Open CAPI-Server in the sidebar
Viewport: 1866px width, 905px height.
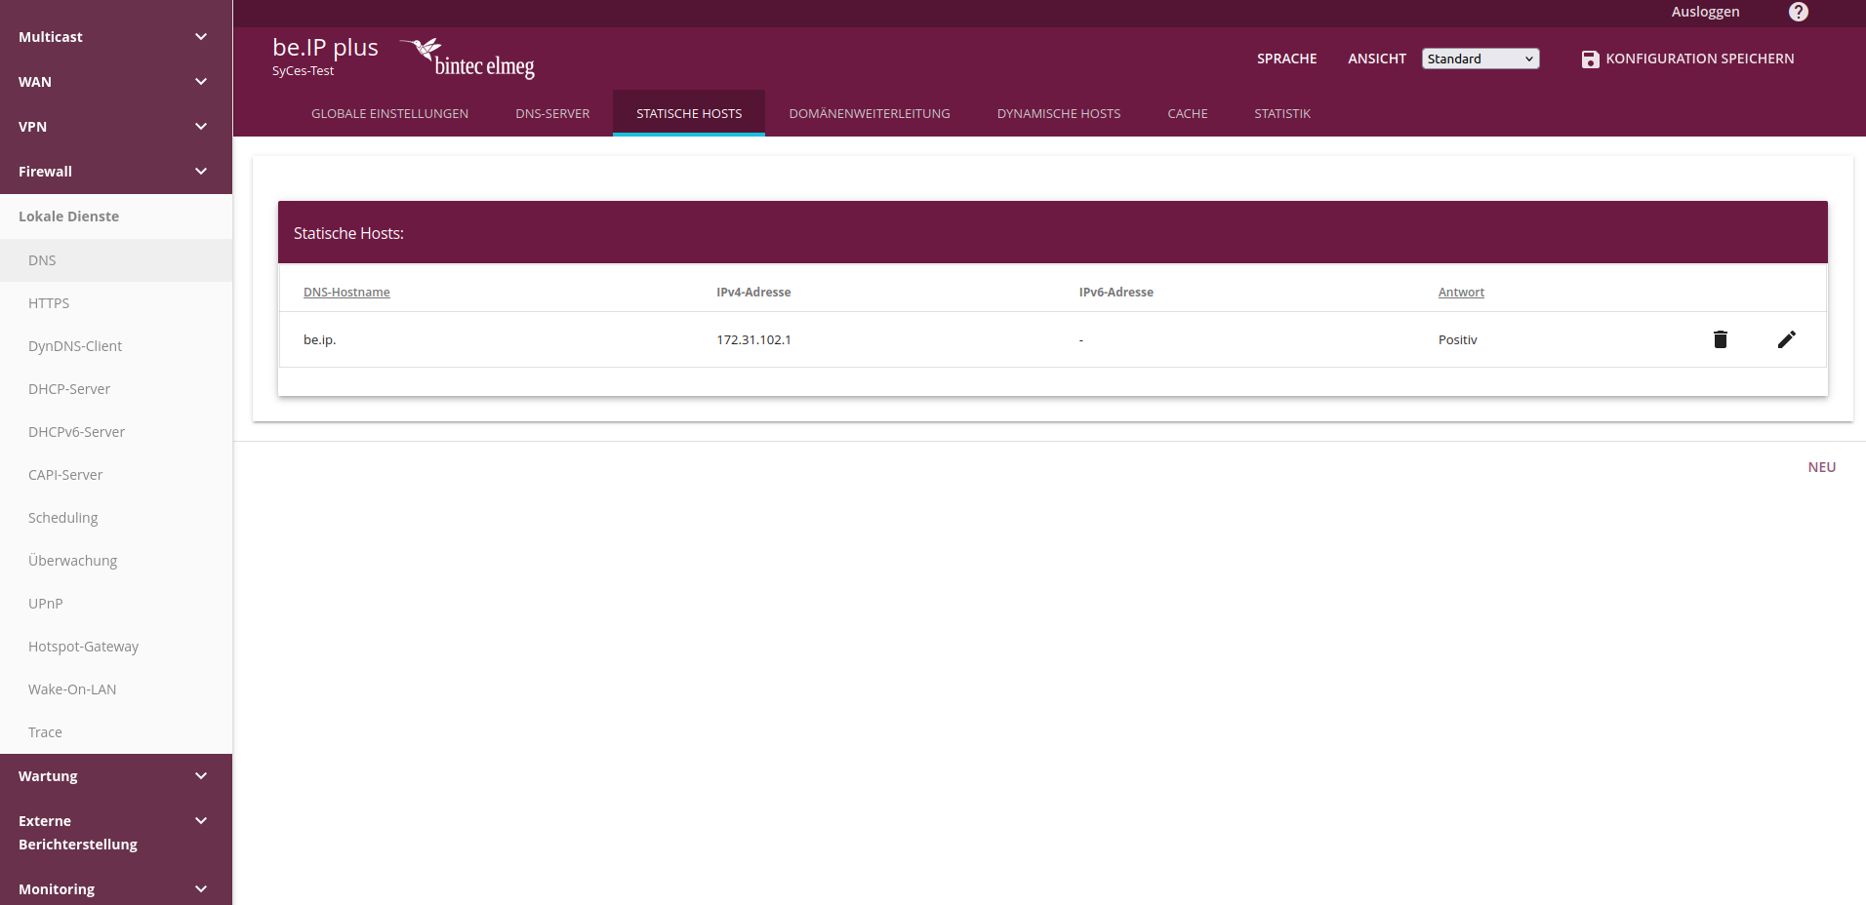(116, 475)
